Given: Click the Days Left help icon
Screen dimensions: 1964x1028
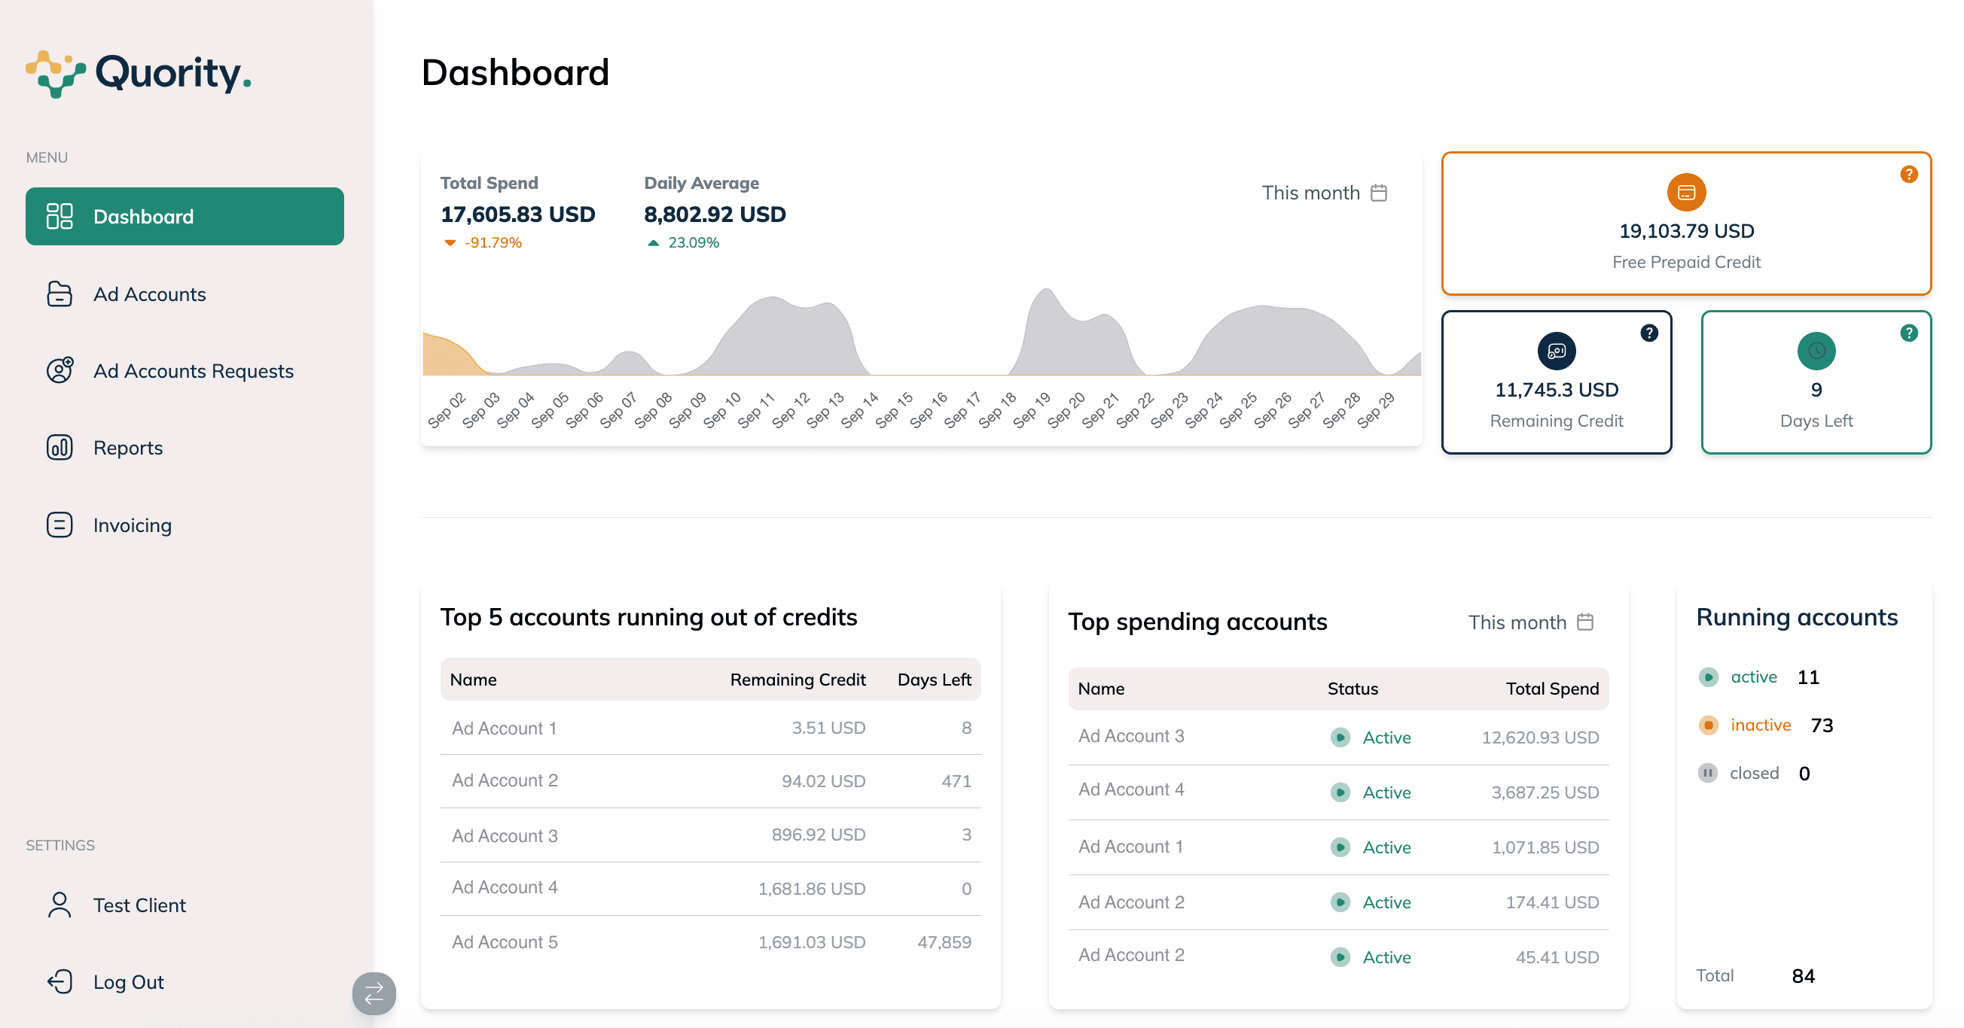Looking at the screenshot, I should coord(1908,333).
